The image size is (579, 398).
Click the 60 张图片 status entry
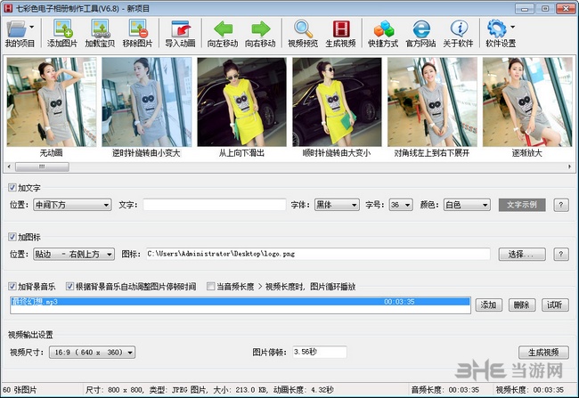(x=20, y=390)
